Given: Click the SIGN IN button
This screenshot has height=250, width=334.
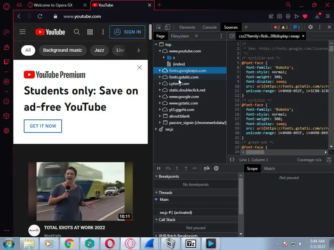Looking at the screenshot, I should [128, 32].
